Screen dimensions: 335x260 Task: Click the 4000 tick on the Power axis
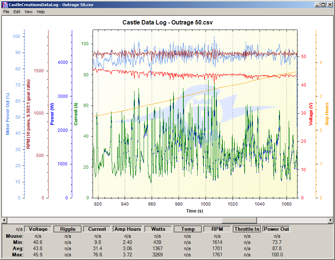(63, 62)
